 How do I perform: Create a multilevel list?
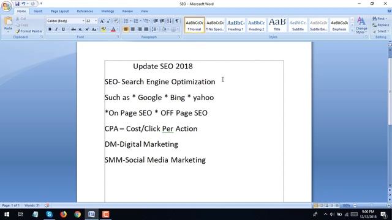pyautogui.click(x=147, y=21)
